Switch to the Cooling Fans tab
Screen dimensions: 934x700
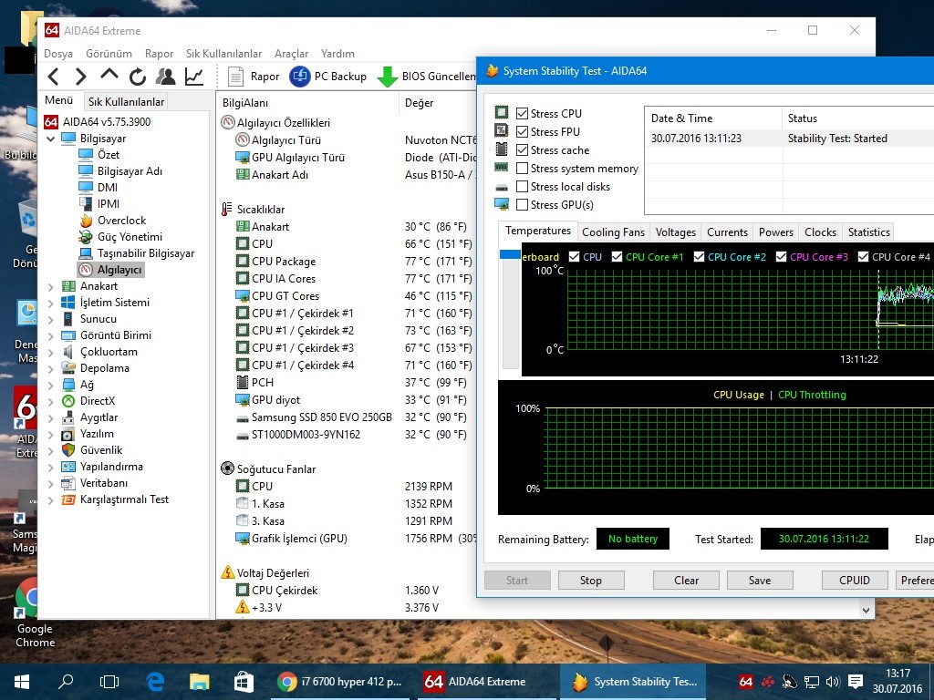point(613,232)
